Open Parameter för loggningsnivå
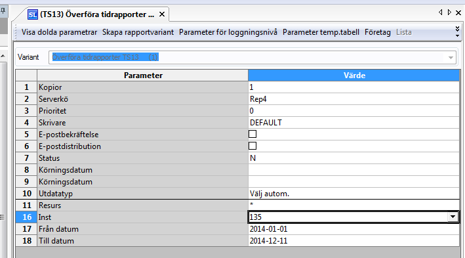This screenshot has width=465, height=258. (228, 32)
